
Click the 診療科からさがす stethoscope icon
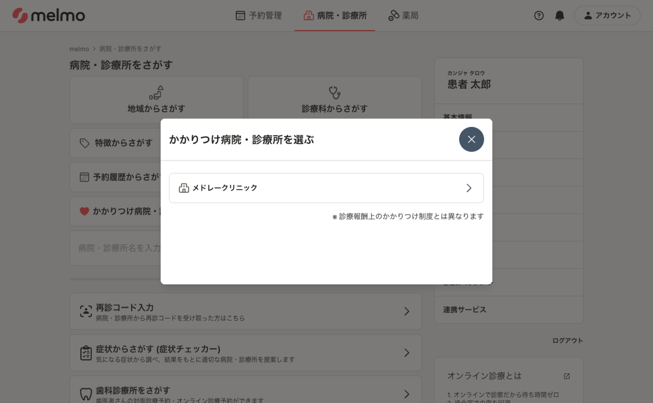point(334,93)
